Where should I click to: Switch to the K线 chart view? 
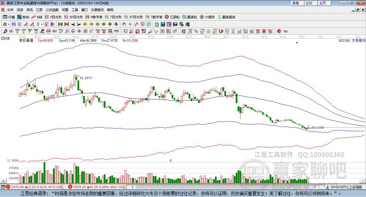tap(37, 17)
